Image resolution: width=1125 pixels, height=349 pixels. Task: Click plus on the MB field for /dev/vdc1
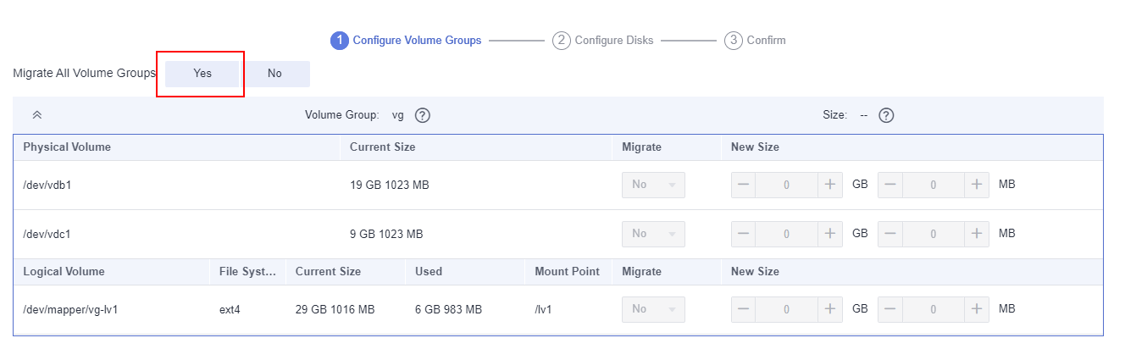pos(977,234)
